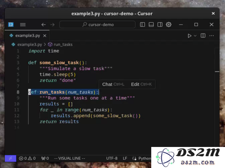Go forward with the right arrow
The image size is (225, 168).
52,25
